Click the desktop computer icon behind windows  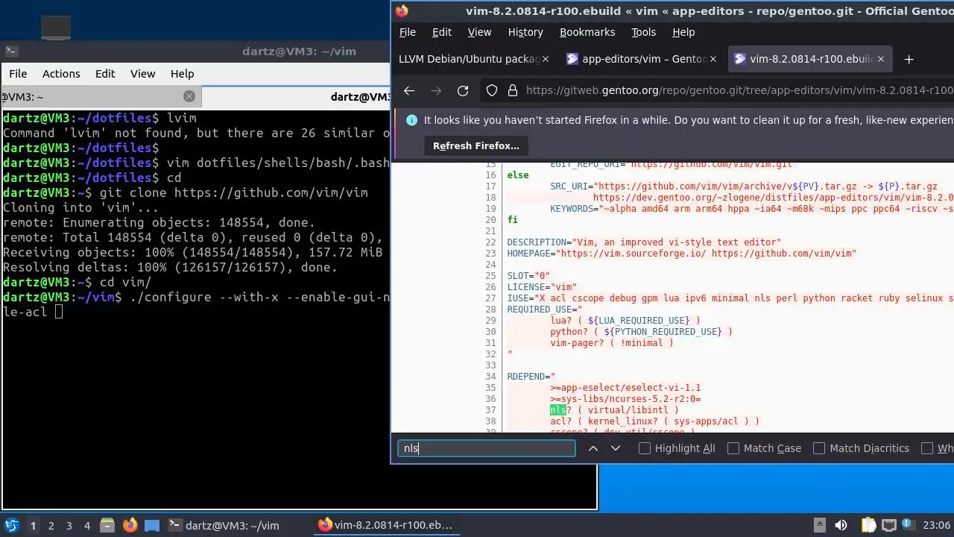tap(56, 28)
